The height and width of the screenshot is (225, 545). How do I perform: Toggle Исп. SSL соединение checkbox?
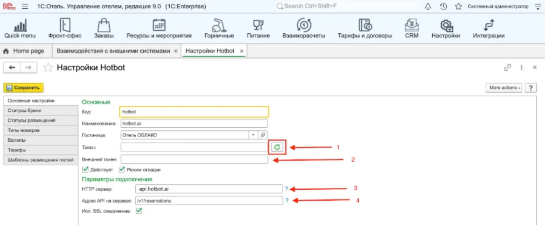point(139,211)
